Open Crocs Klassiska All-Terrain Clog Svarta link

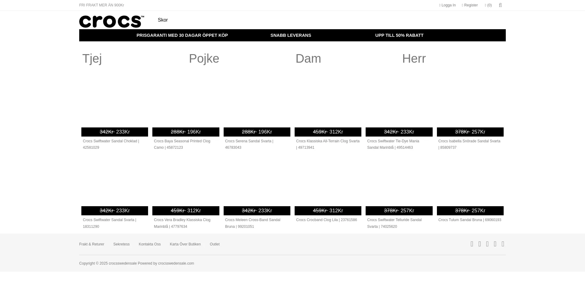[328, 144]
